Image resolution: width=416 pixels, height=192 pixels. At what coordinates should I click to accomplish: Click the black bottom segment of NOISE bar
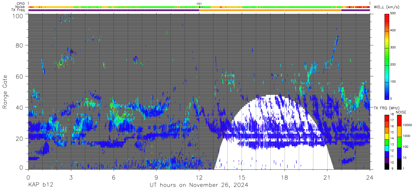coord(399,163)
